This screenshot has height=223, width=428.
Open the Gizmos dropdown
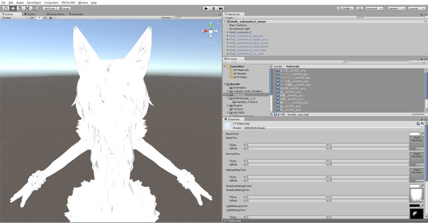click(x=167, y=18)
